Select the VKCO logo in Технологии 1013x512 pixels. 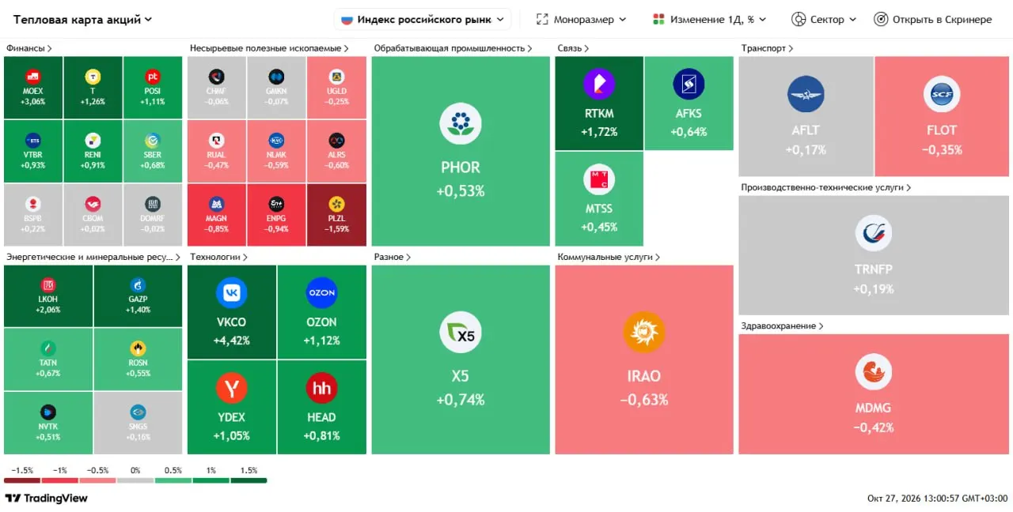[232, 293]
